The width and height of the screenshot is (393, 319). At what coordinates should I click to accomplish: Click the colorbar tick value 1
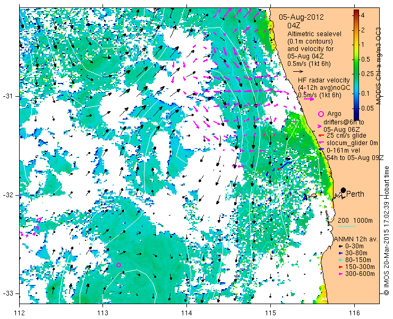pos(362,45)
